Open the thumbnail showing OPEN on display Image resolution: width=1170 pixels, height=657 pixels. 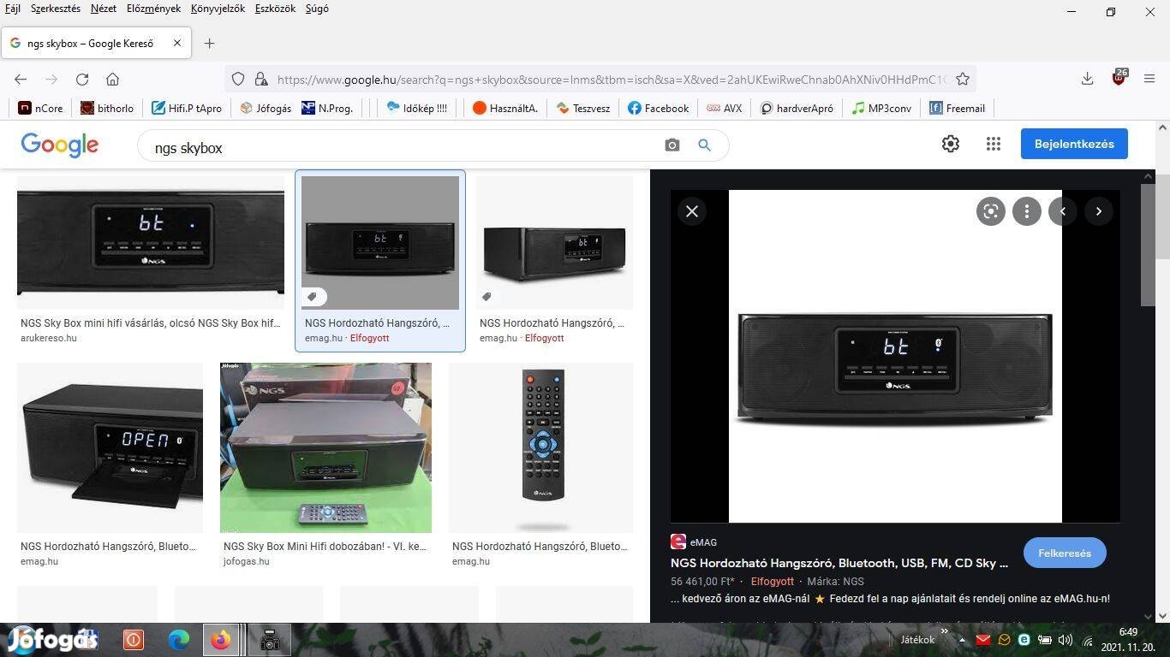[x=110, y=447]
